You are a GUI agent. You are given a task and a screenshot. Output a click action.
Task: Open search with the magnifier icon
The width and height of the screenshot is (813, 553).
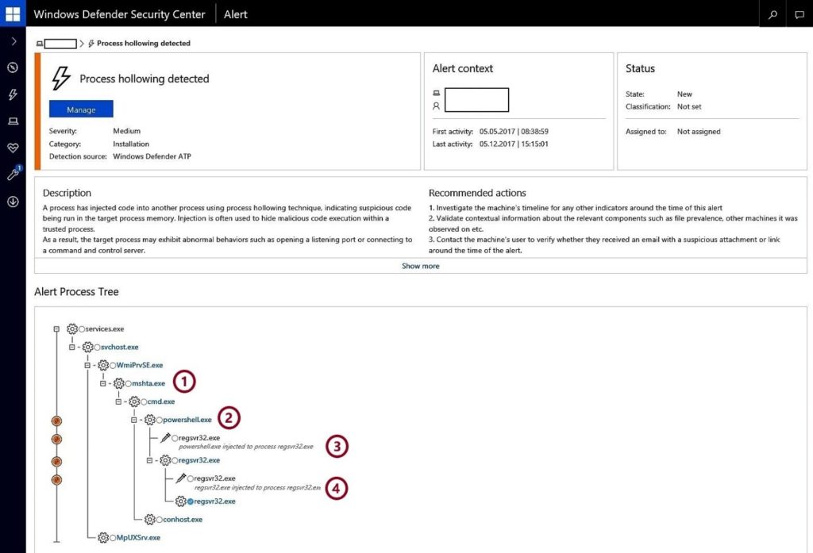772,13
